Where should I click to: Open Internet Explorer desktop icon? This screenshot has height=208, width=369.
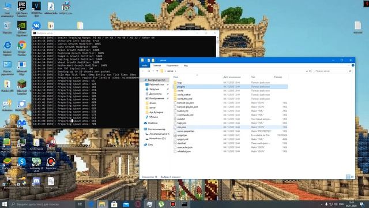click(x=7, y=48)
